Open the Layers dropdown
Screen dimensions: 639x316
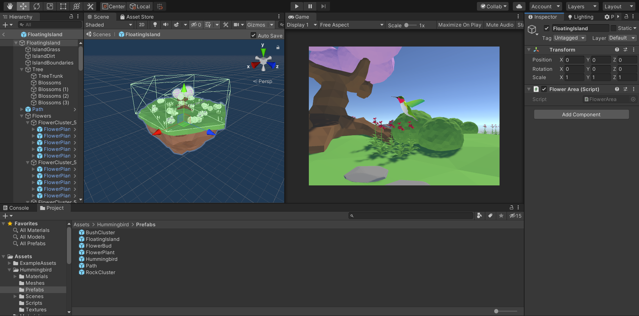click(582, 6)
